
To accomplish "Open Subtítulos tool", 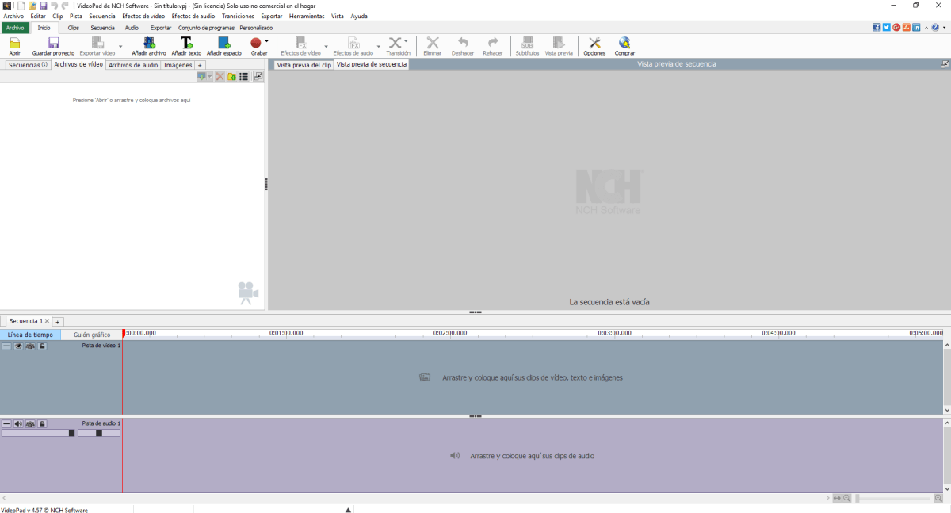I will (527, 43).
